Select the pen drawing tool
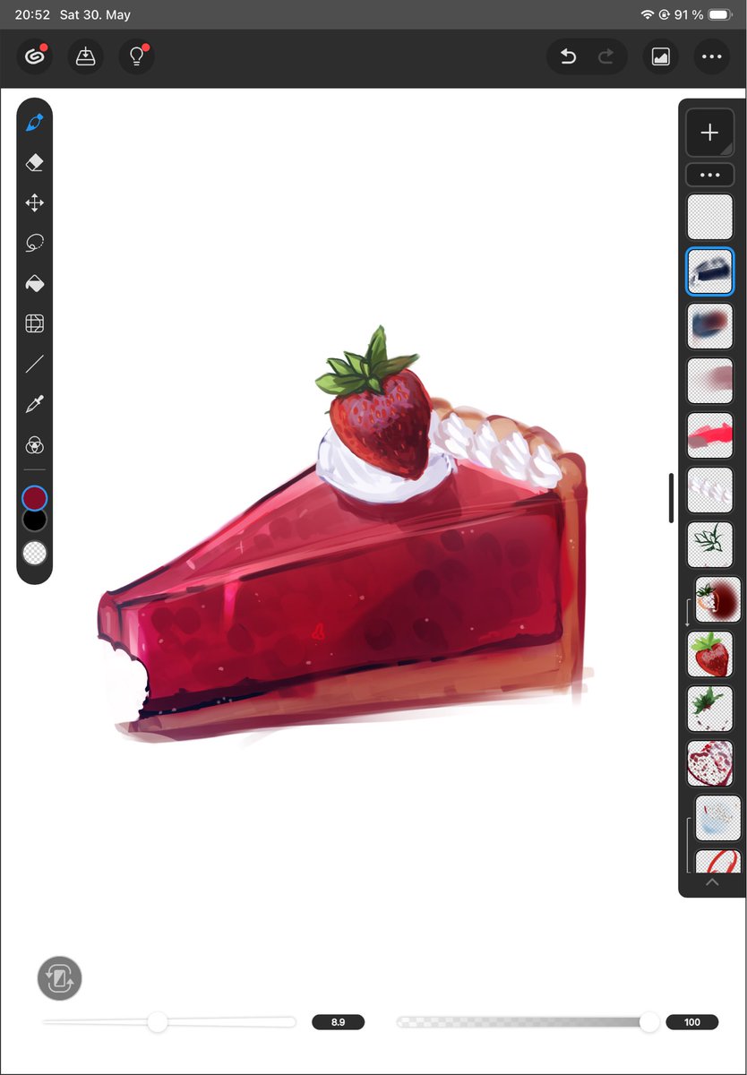 (35, 122)
